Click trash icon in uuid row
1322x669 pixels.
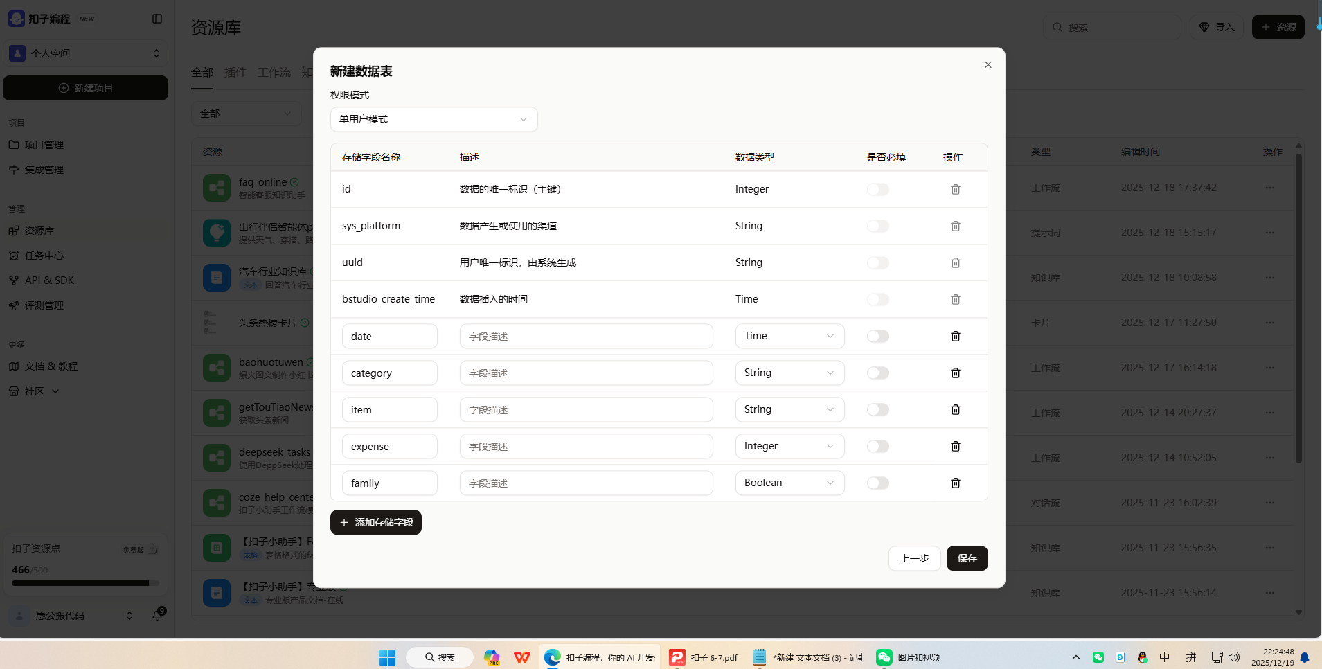956,262
